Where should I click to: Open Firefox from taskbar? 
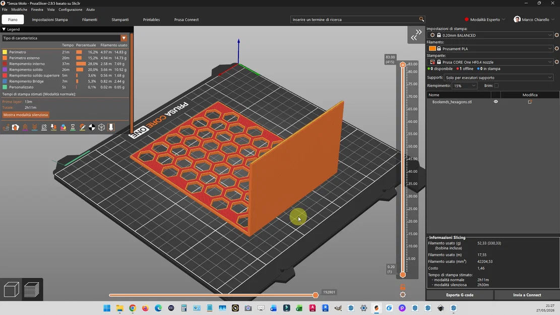(x=145, y=308)
